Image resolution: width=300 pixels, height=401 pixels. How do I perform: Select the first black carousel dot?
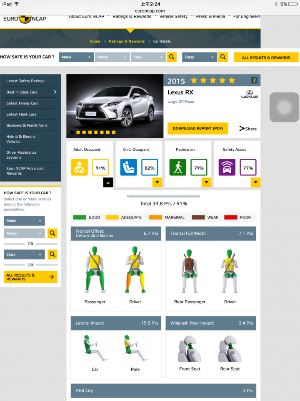72,132
